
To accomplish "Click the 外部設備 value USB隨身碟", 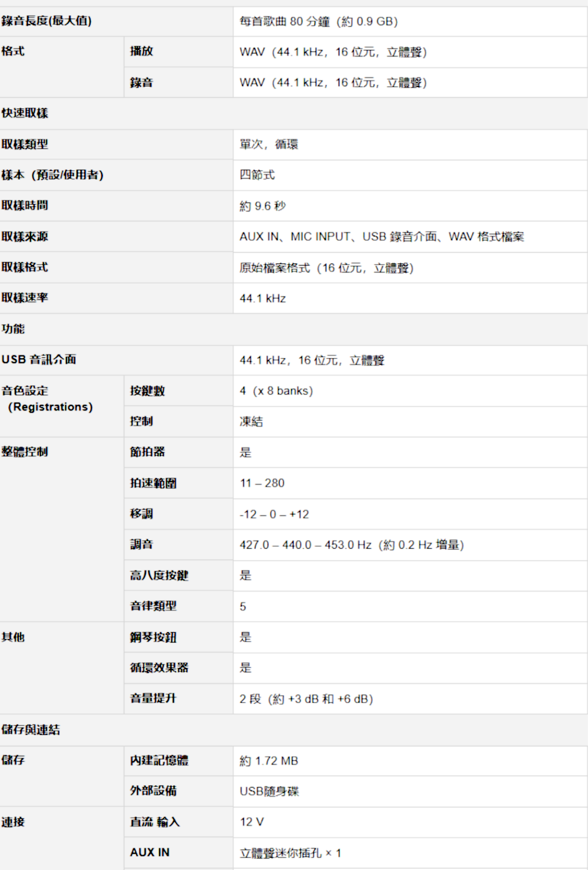I will click(x=269, y=791).
